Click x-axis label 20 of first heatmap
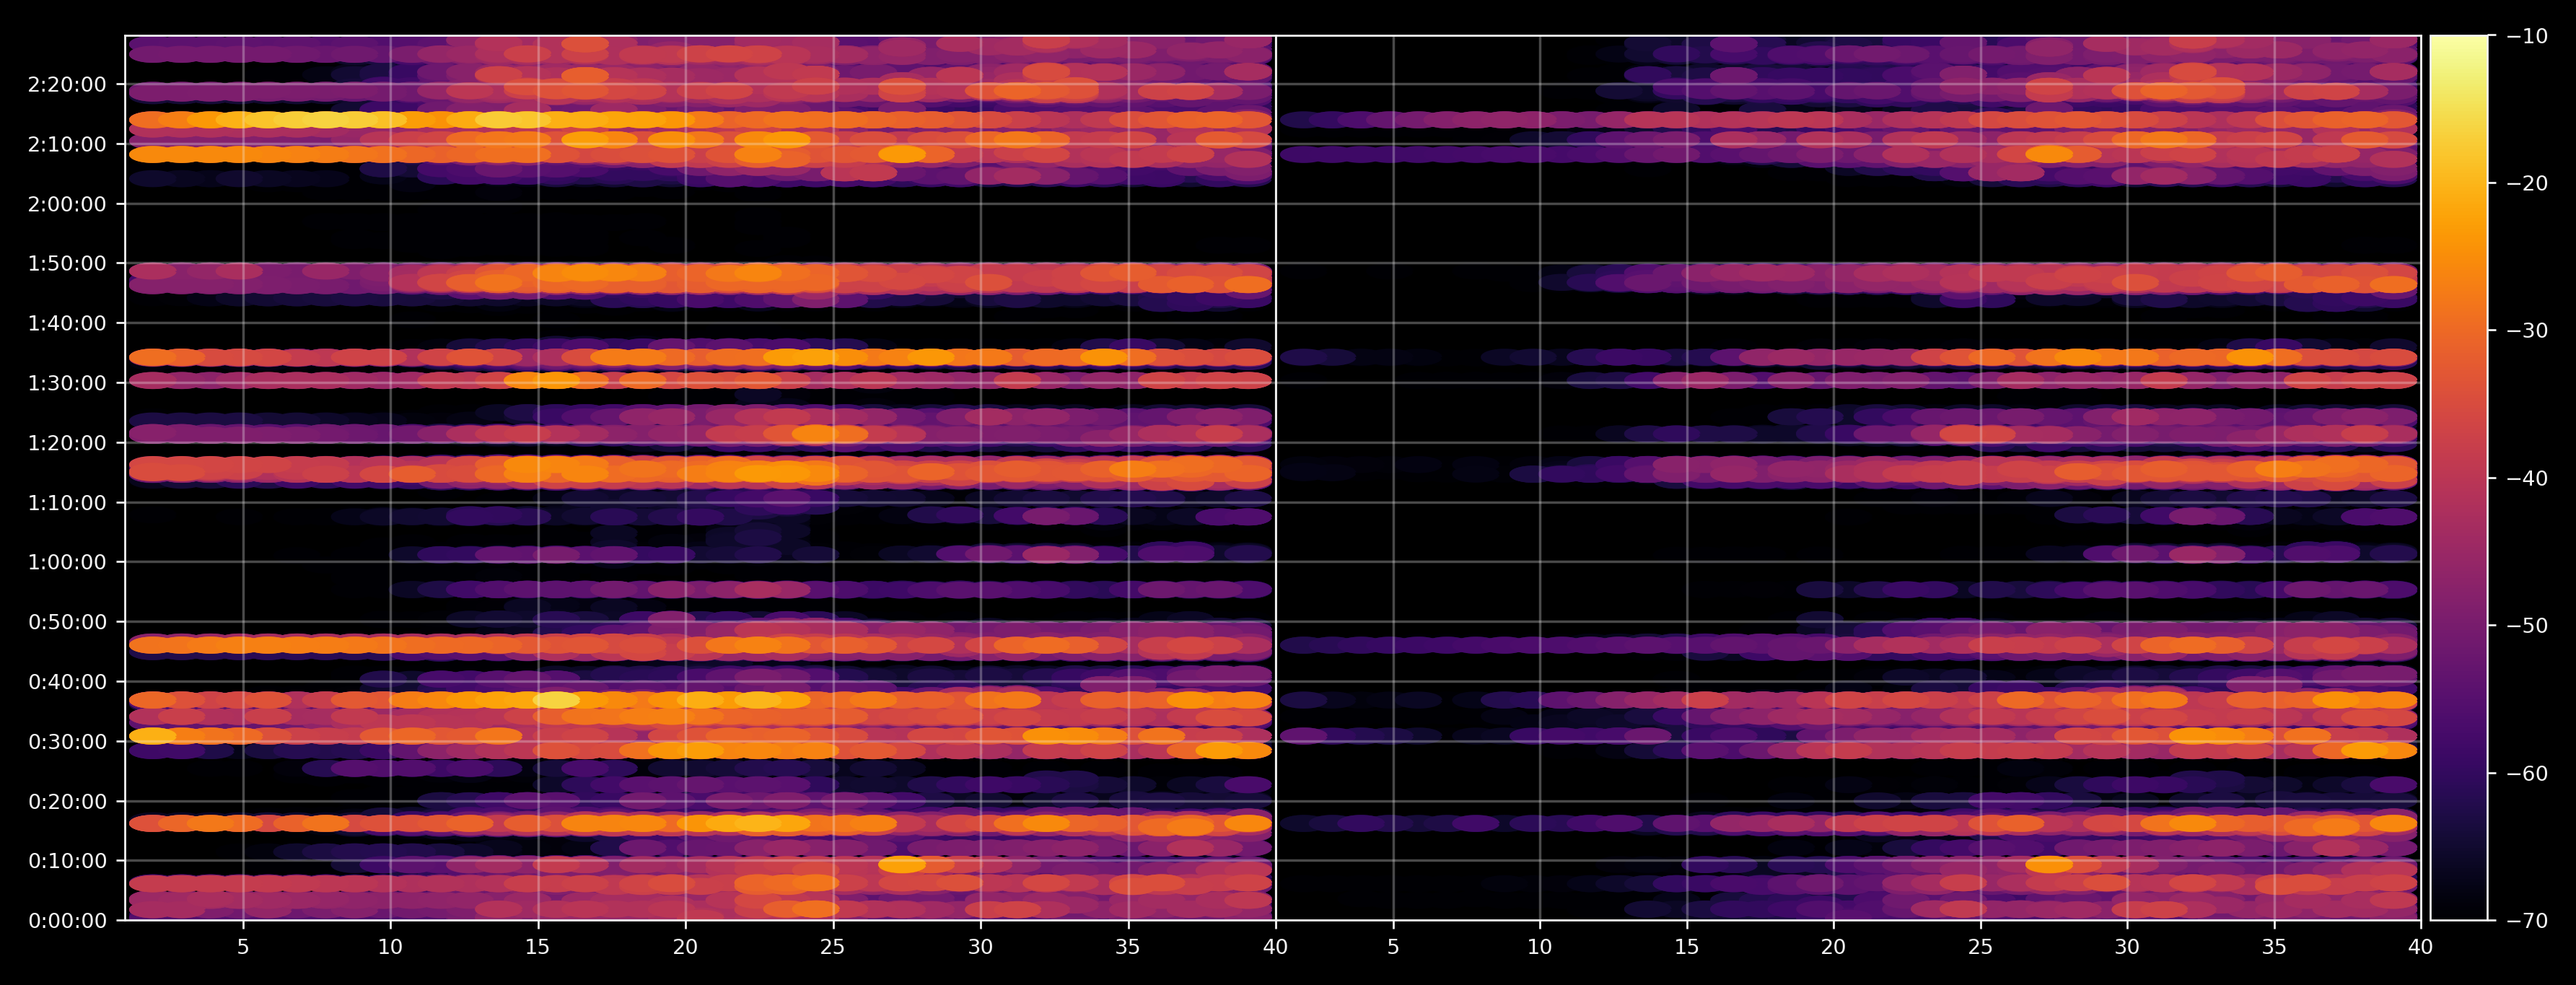This screenshot has height=985, width=2576. click(685, 947)
